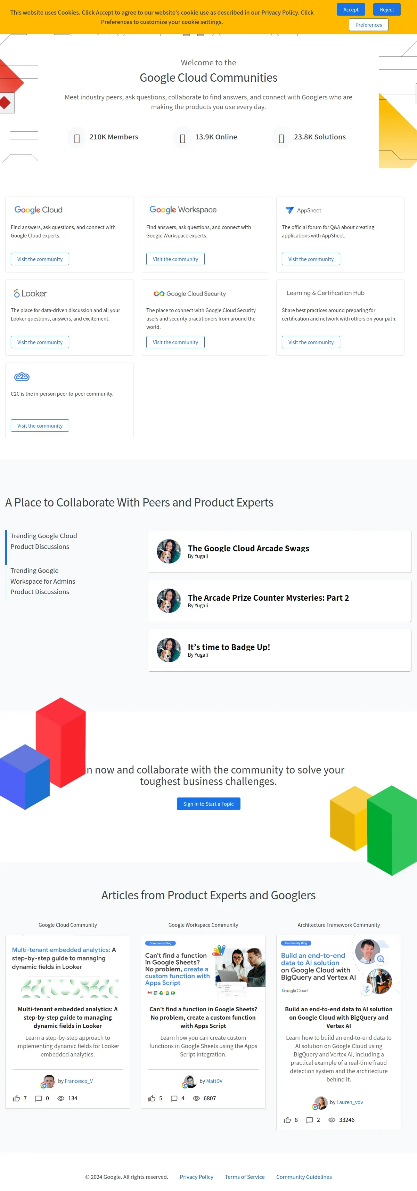
Task: Click the thumbs-up icon on Francesco_V's article
Action: coord(16,1098)
